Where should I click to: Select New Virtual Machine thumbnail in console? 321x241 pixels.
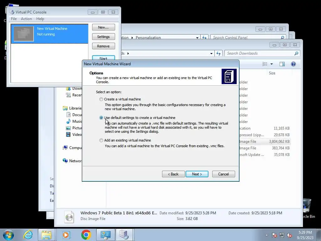pyautogui.click(x=24, y=34)
